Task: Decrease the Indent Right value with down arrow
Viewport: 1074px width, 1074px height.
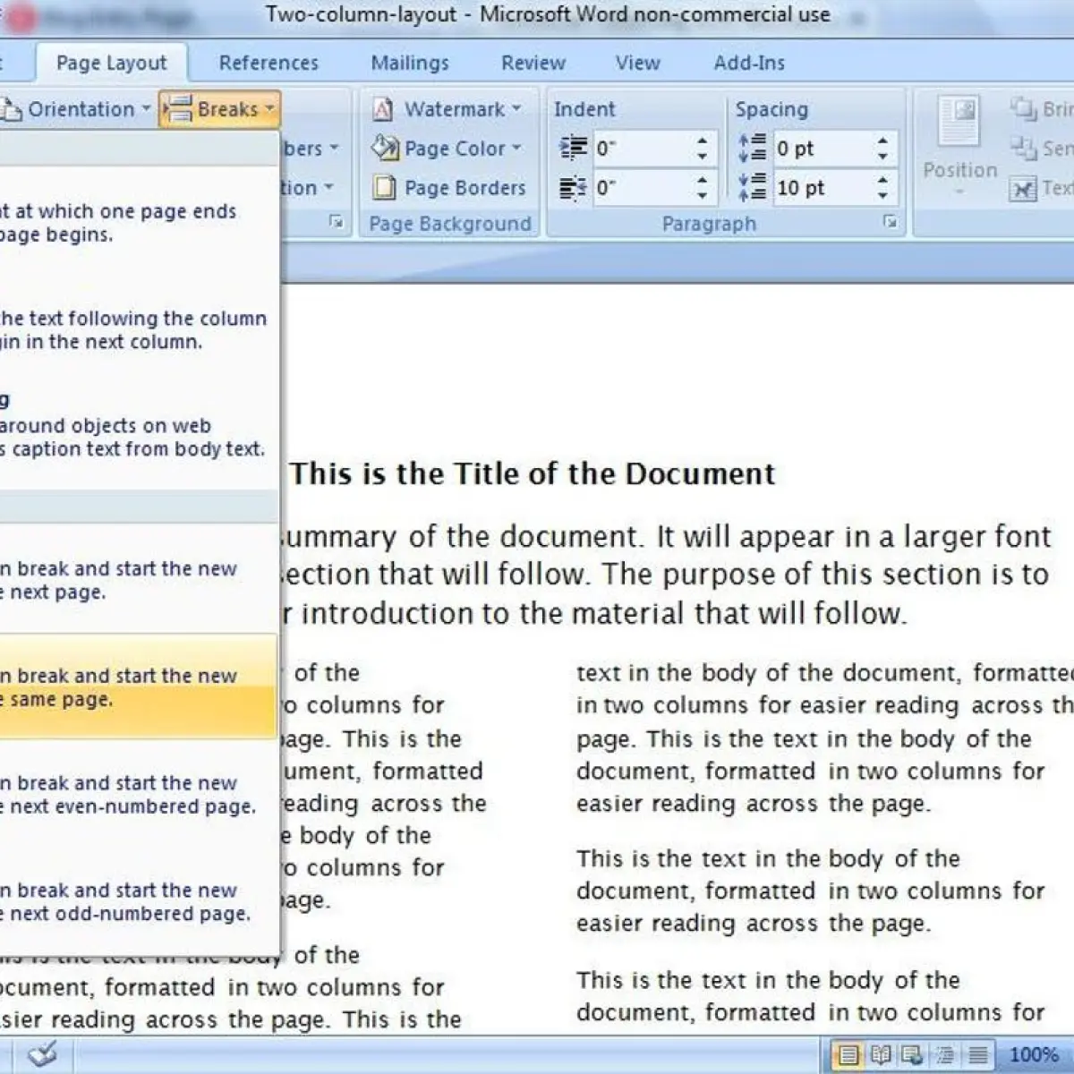Action: 703,196
